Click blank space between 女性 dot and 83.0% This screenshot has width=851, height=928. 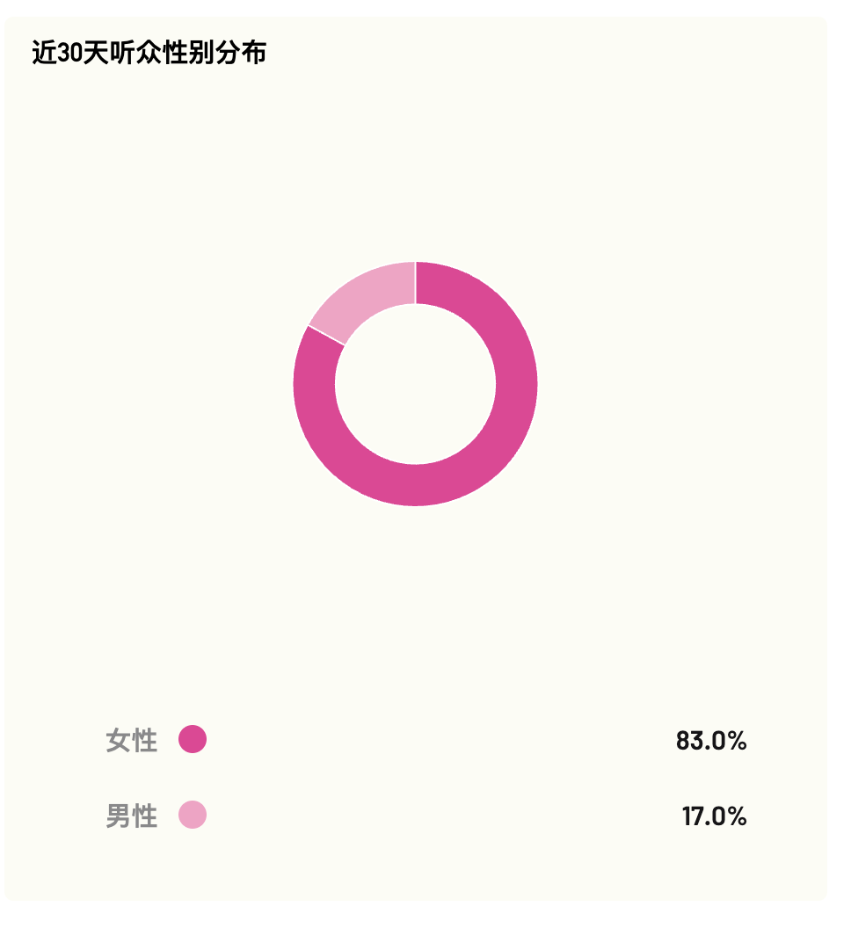tap(440, 741)
